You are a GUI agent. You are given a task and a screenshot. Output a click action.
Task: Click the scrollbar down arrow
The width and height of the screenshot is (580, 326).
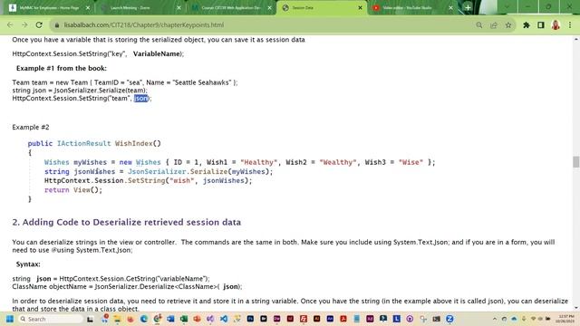pyautogui.click(x=576, y=308)
